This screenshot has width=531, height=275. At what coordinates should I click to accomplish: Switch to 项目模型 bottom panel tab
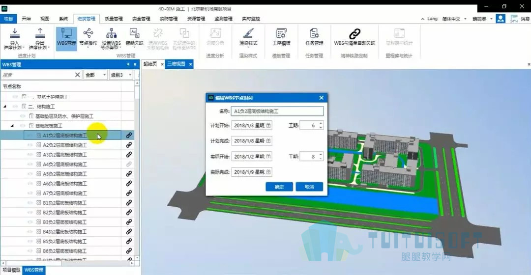pos(11,270)
